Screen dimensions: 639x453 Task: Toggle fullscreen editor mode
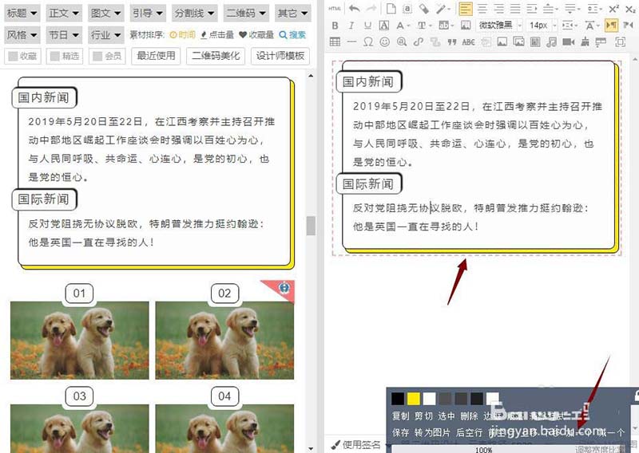[621, 41]
